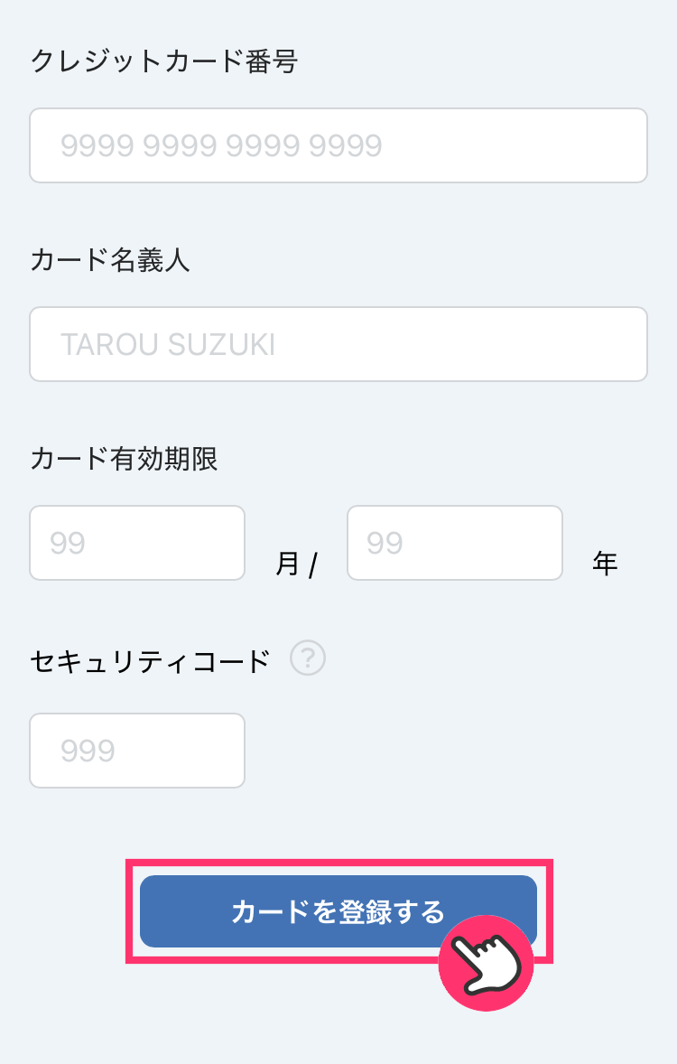The image size is (677, 1064).
Task: Click the 9999 9999 9999 9999 placeholder
Action: click(221, 145)
